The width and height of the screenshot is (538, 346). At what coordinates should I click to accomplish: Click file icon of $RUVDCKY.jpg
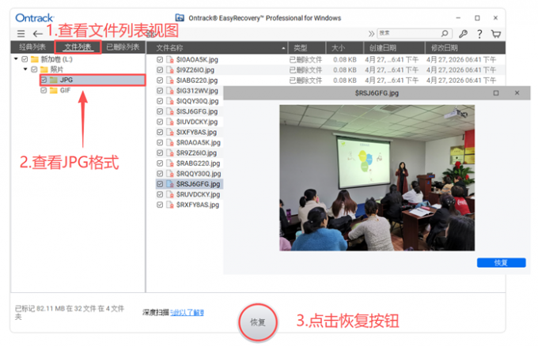click(170, 194)
